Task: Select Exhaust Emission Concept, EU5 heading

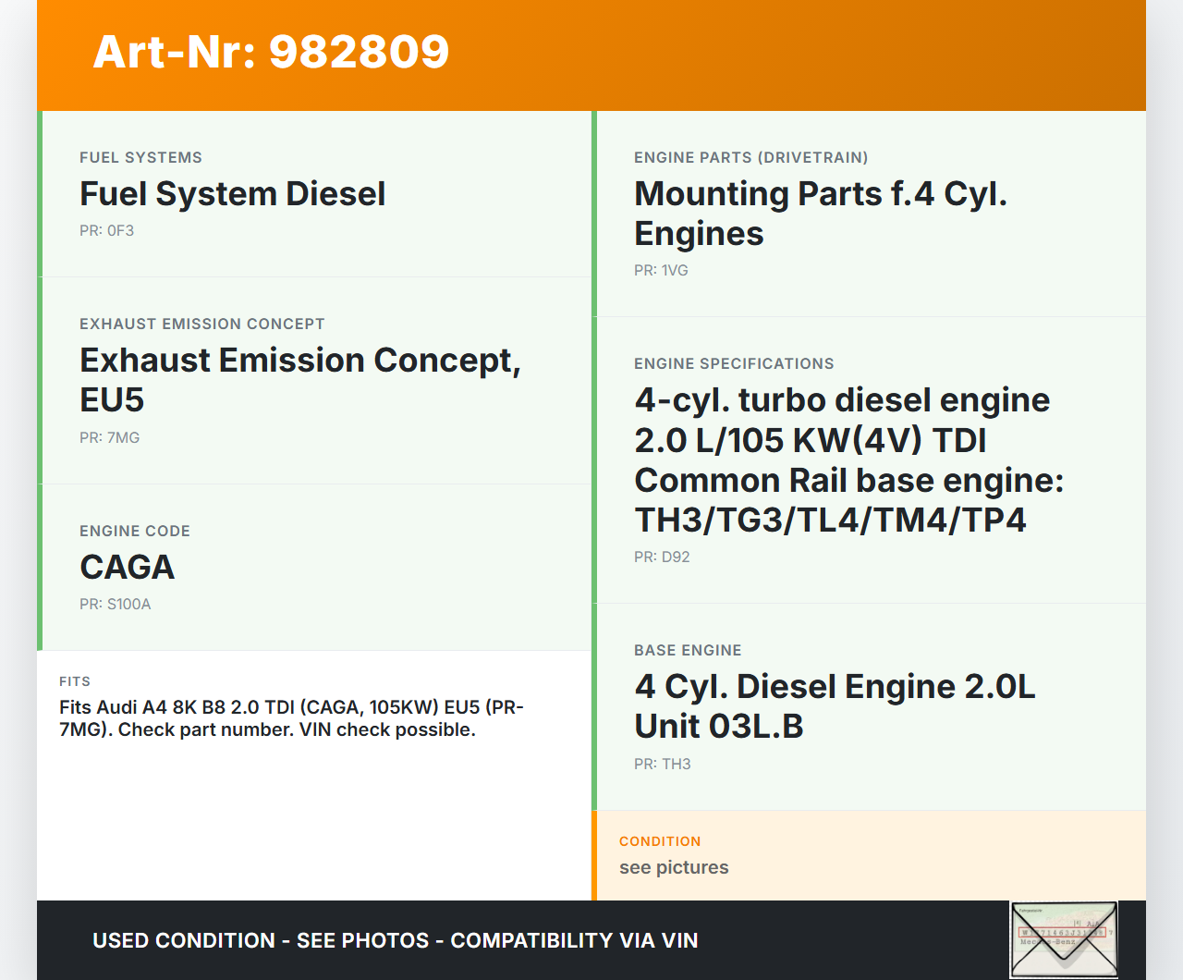Action: click(x=299, y=380)
